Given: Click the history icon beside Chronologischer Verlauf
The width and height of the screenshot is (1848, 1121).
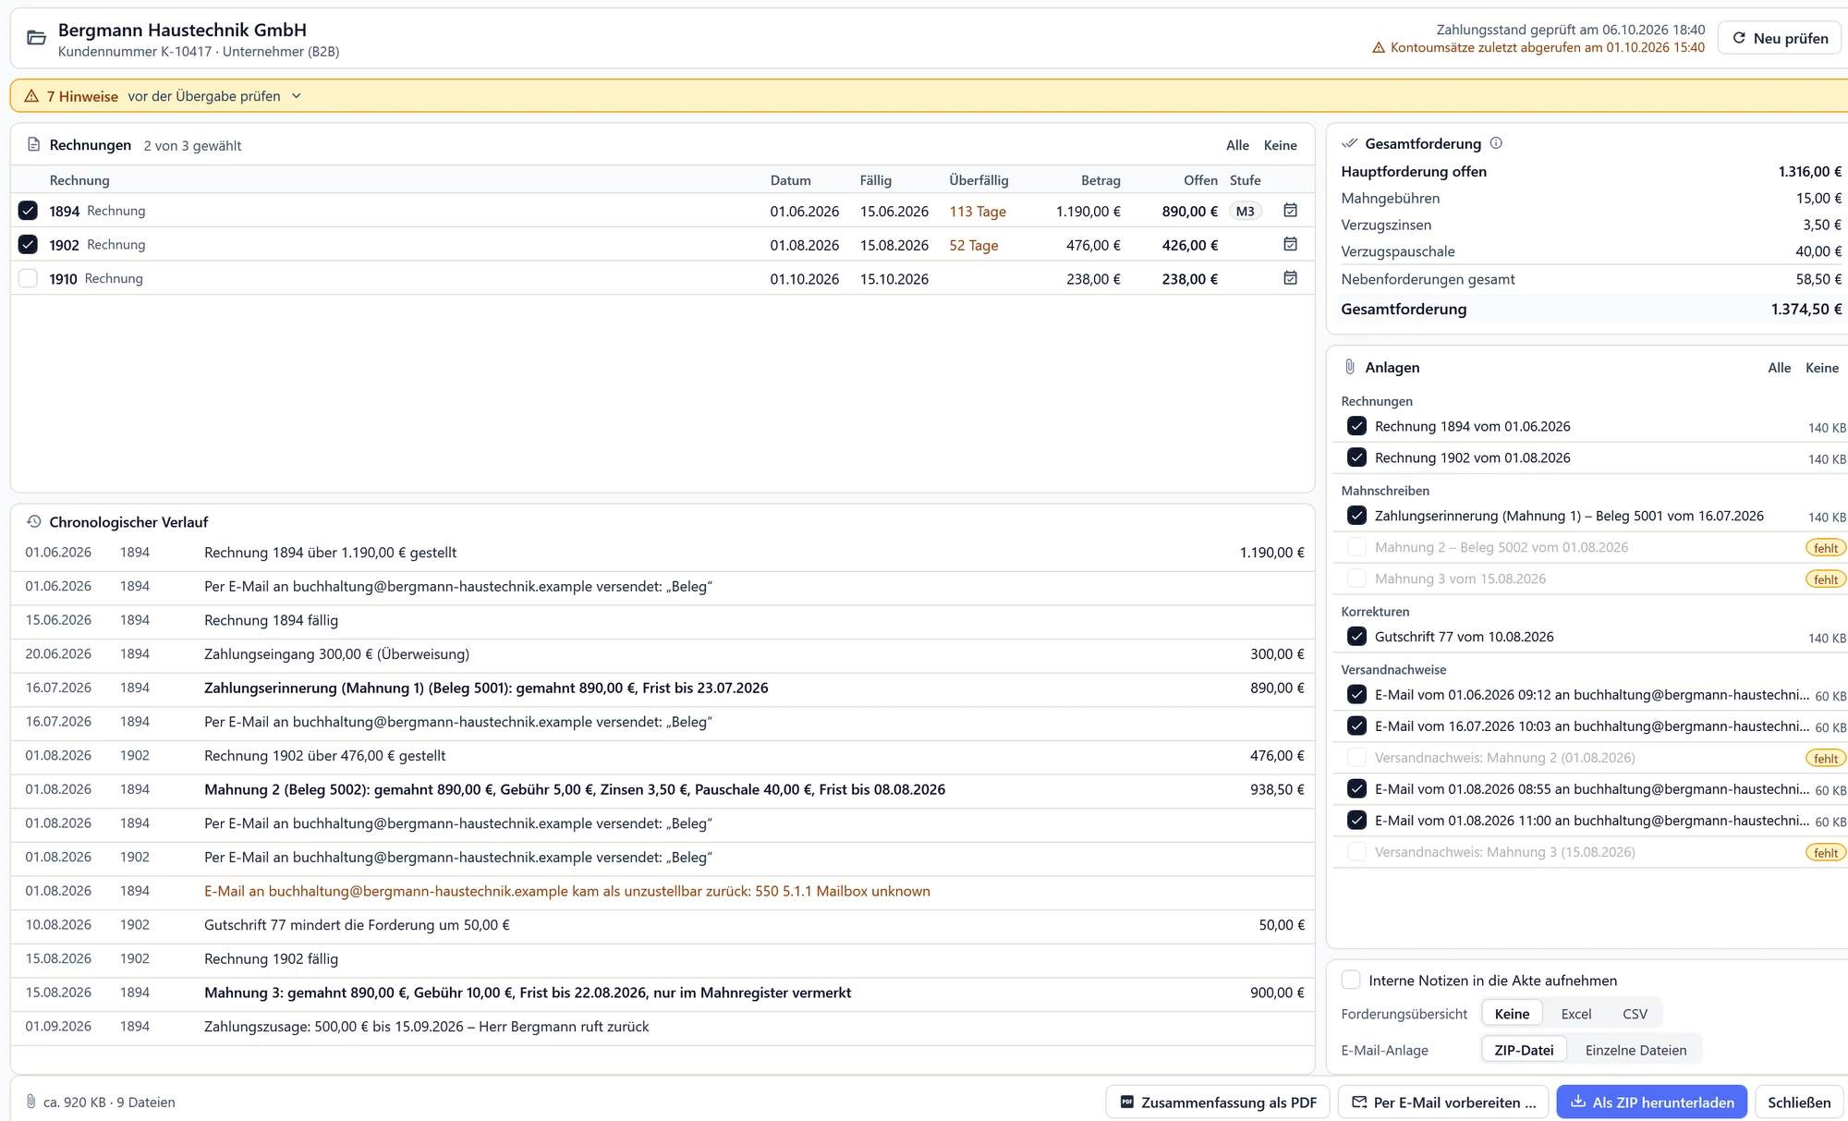Looking at the screenshot, I should [x=34, y=521].
